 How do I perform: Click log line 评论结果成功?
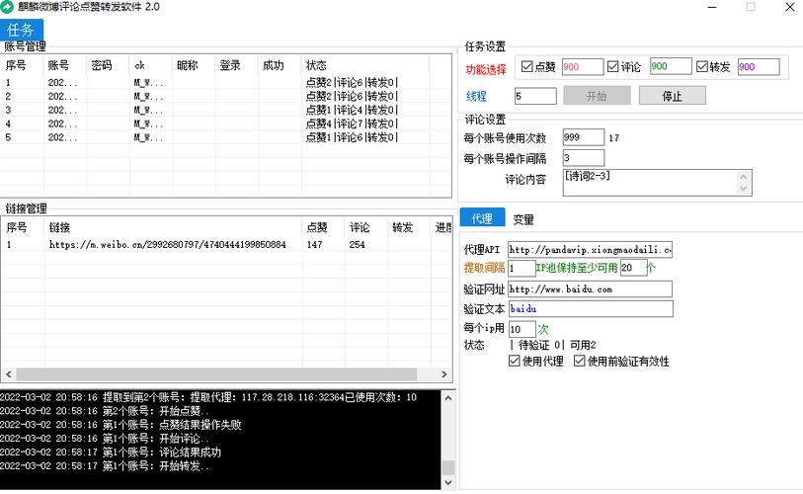(111, 453)
